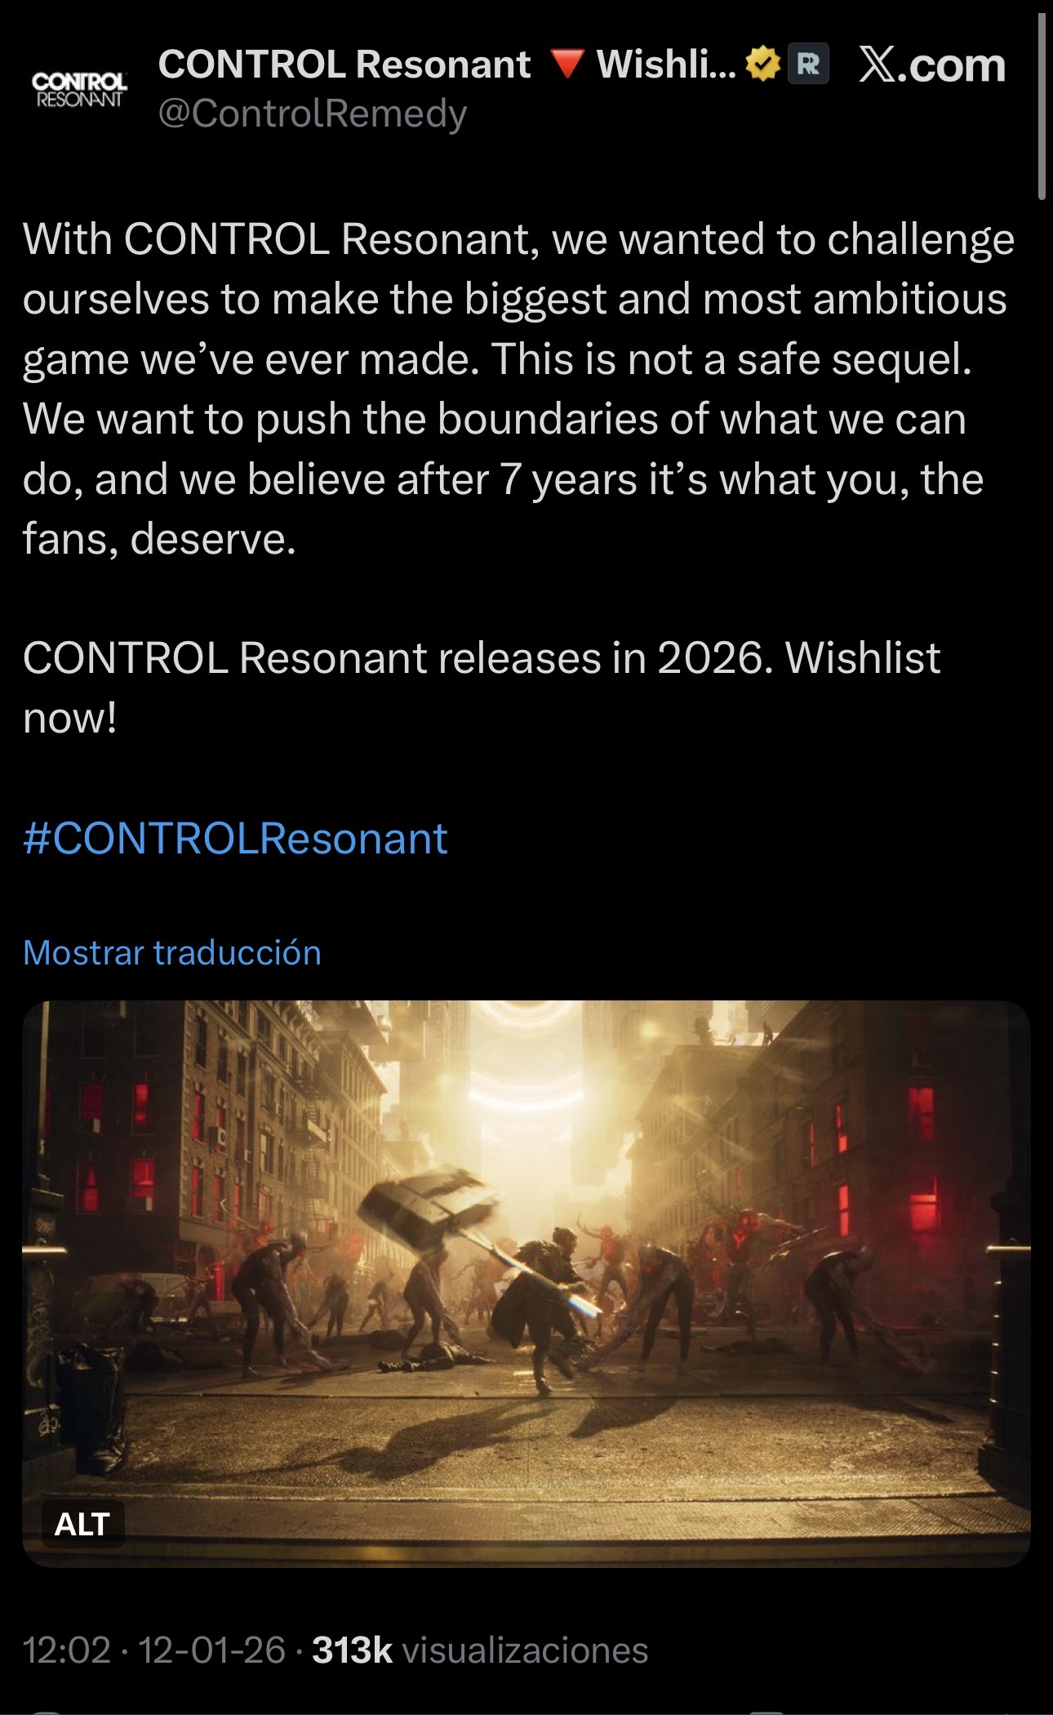Viewport: 1053px width, 1715px height.
Task: Click the CONTROL Resonant display name
Action: pos(344,65)
